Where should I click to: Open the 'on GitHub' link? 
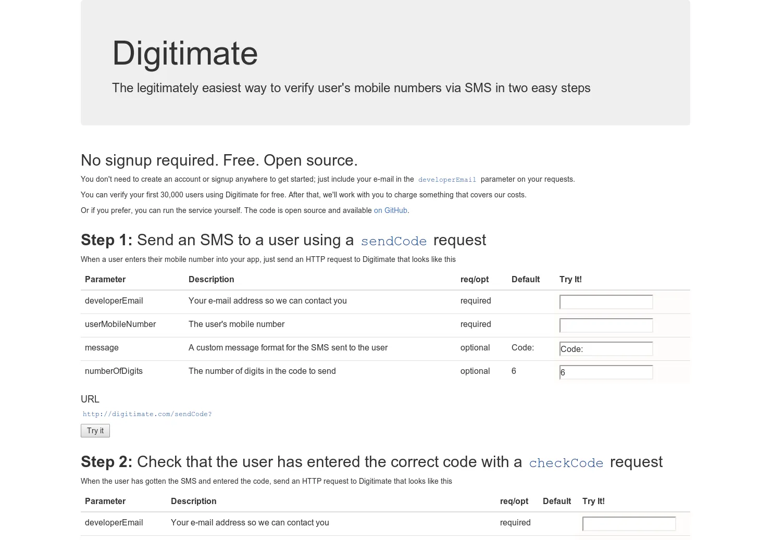pyautogui.click(x=391, y=210)
